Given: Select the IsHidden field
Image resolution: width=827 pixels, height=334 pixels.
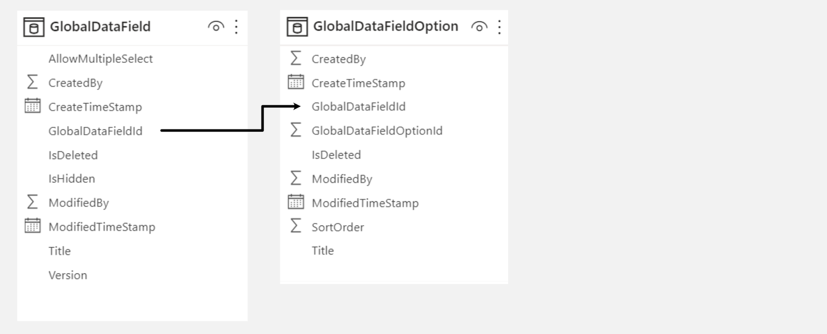Looking at the screenshot, I should tap(72, 179).
